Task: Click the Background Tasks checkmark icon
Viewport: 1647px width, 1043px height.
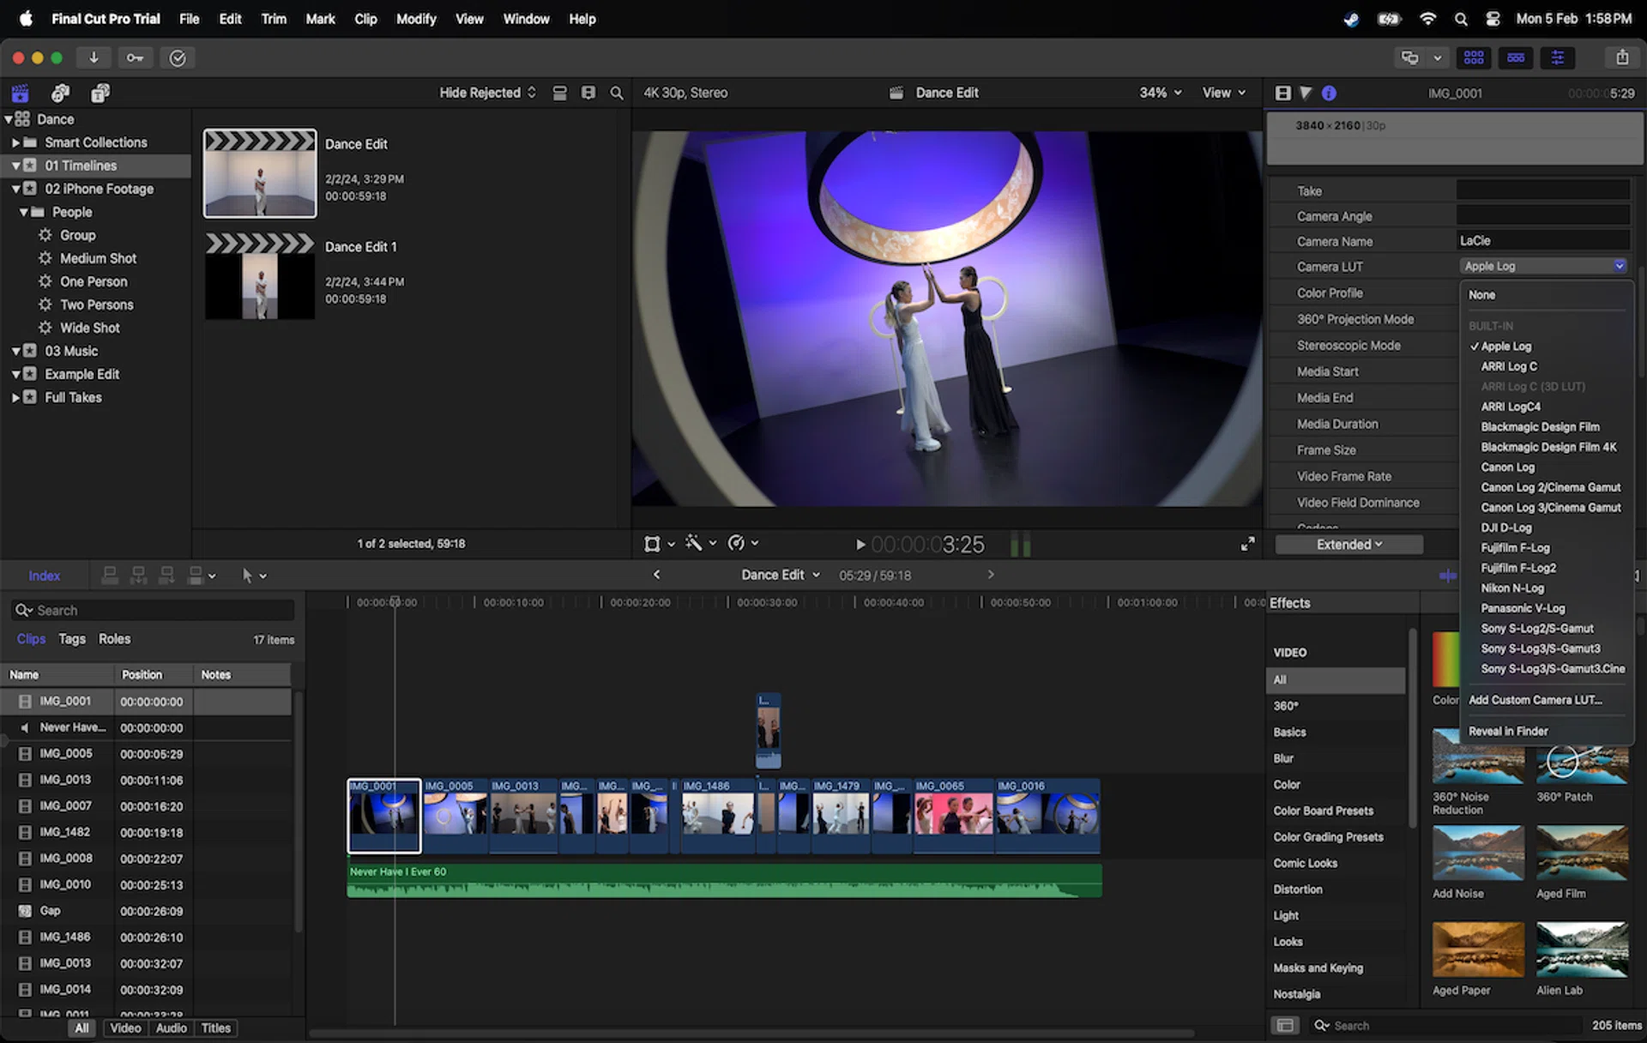Action: pyautogui.click(x=178, y=57)
